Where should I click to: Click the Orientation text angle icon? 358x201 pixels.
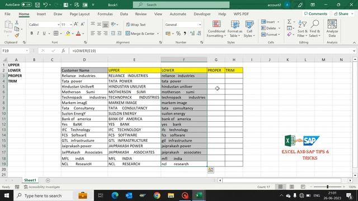[113, 24]
